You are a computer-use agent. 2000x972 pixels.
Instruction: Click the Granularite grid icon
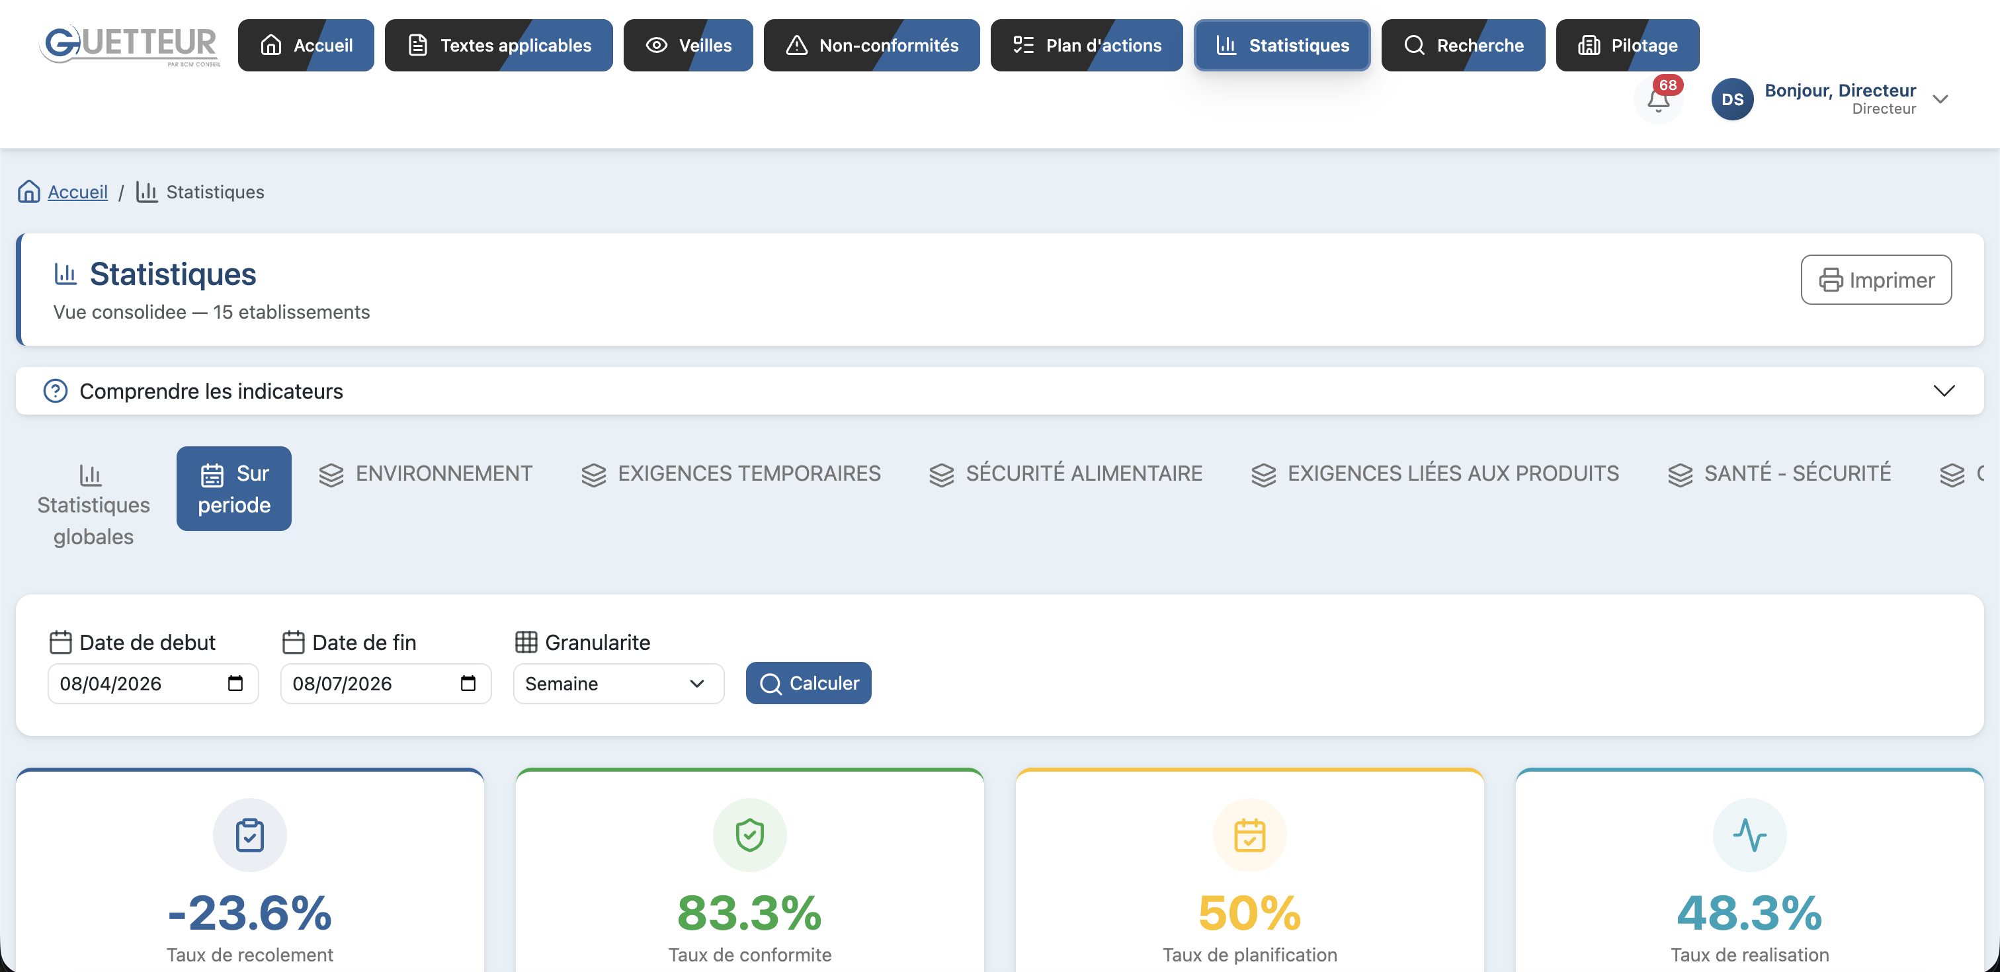(526, 642)
